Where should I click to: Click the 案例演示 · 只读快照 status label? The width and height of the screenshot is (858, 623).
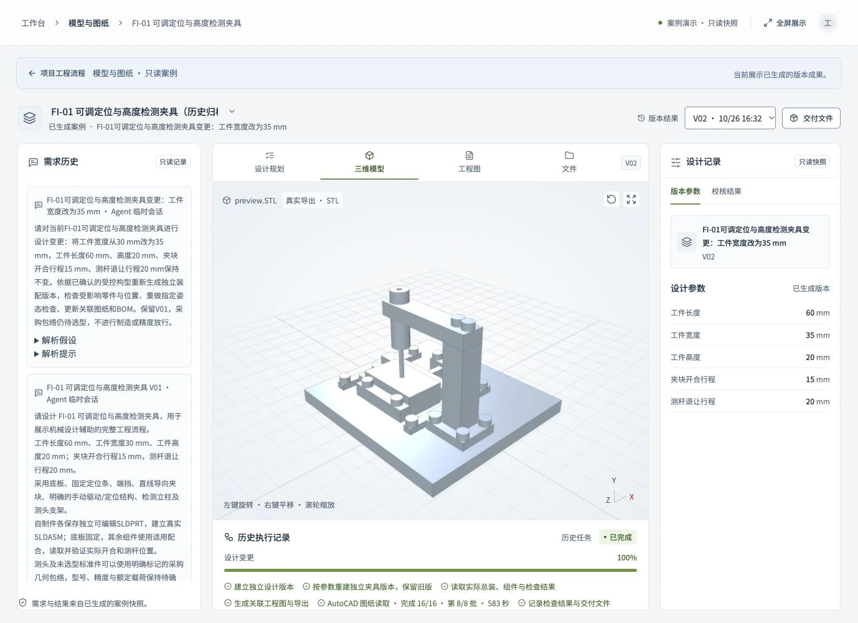coord(698,23)
